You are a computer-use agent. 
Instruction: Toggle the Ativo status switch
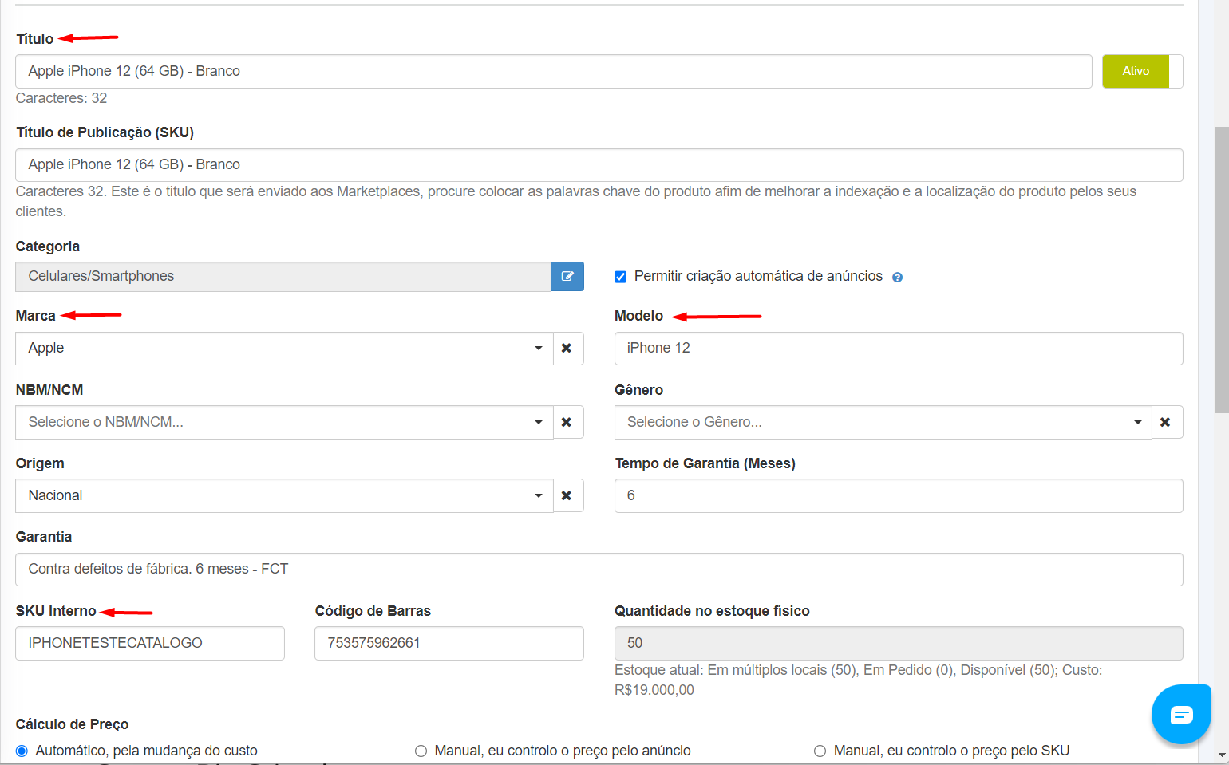click(x=1142, y=71)
